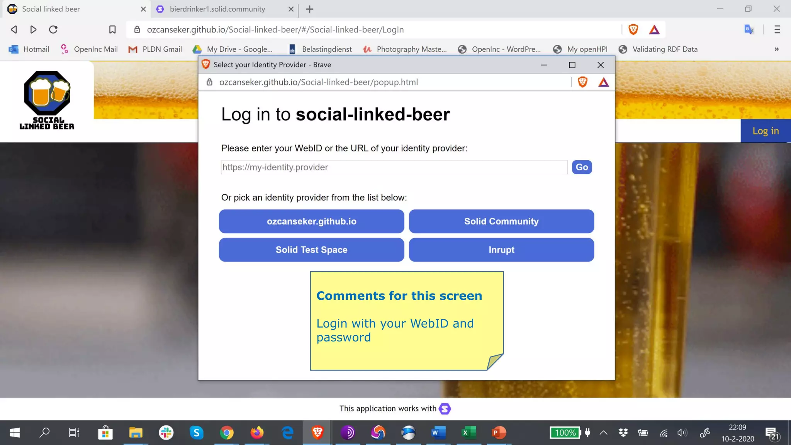Open the volume control in system tray
Image resolution: width=791 pixels, height=445 pixels.
click(682, 433)
